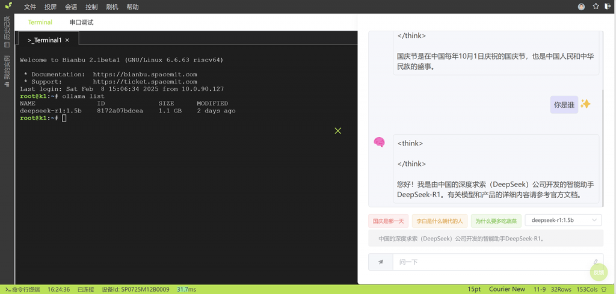Open the 控制 menu

(x=91, y=7)
